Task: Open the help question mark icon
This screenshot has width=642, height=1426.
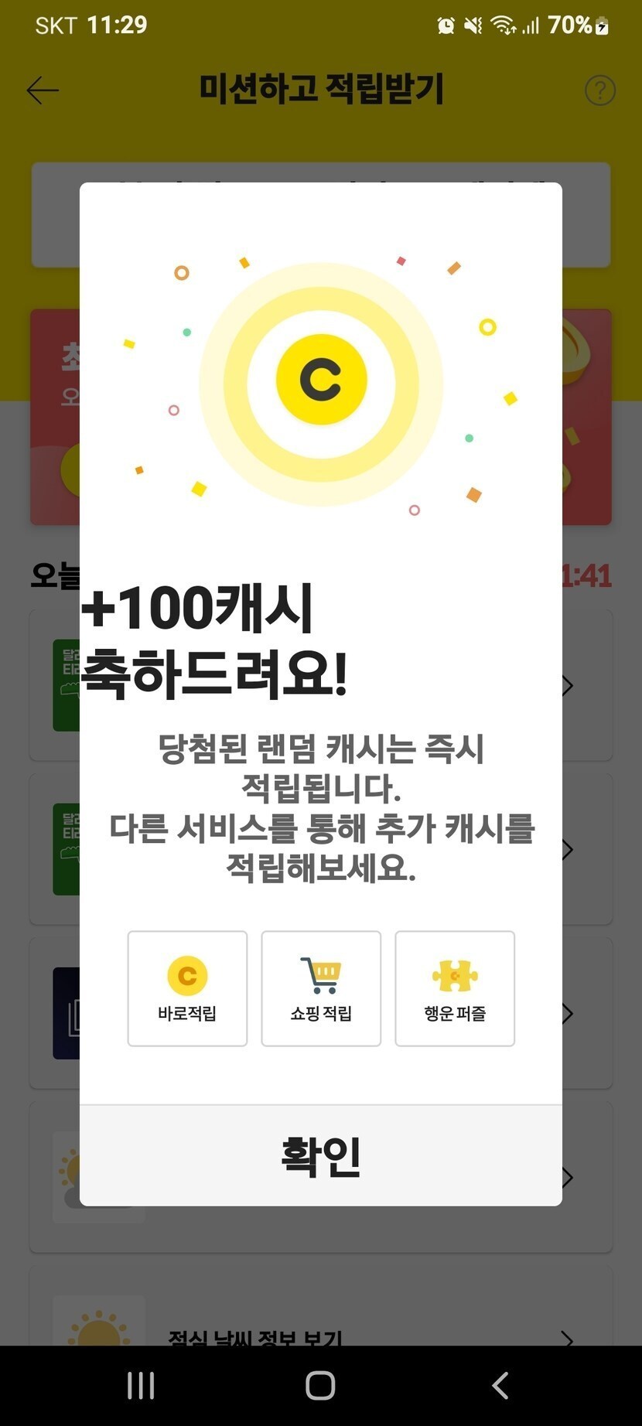Action: (600, 90)
